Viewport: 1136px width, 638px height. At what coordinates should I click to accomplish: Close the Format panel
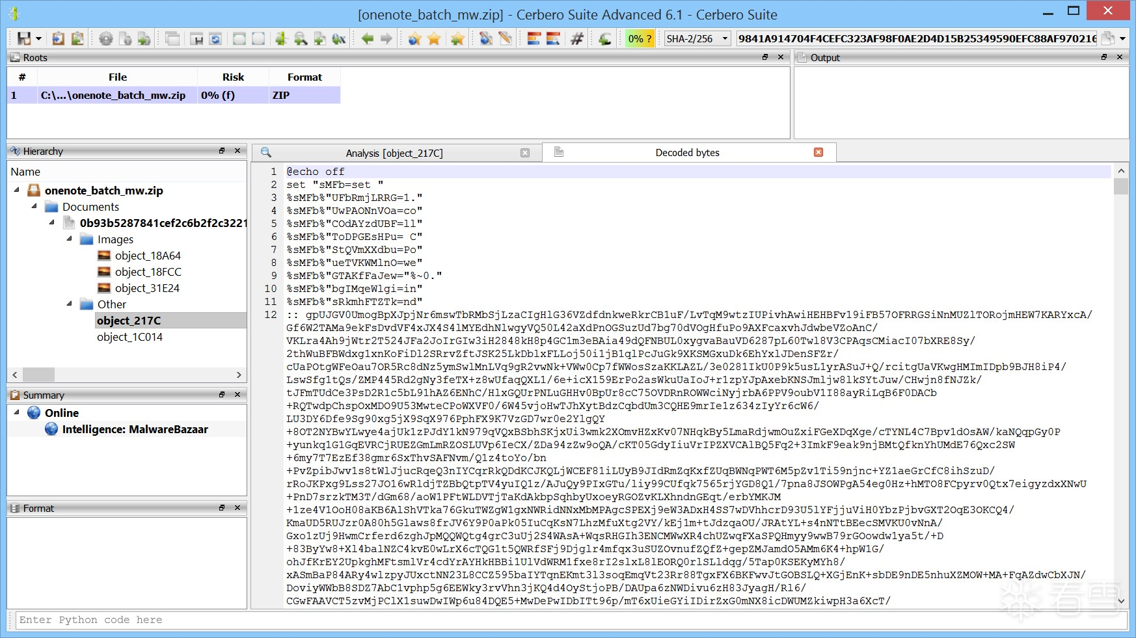coord(237,508)
